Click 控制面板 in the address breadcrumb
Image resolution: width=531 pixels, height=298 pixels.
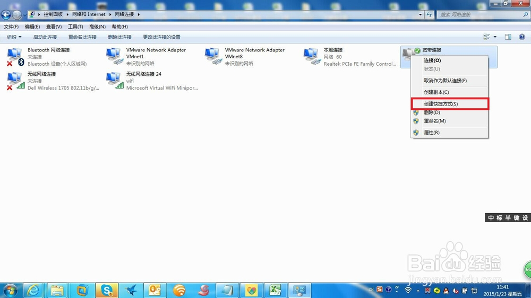coord(53,14)
